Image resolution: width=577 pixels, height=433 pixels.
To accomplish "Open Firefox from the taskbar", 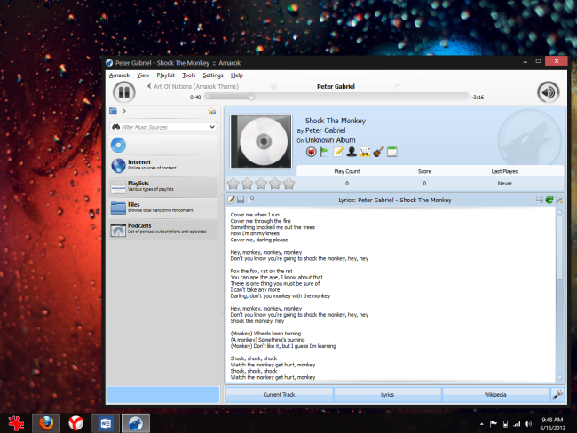I will coord(46,423).
